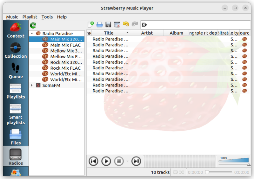Select the Radios sidebar tab
The width and height of the screenshot is (254, 179).
[16, 157]
